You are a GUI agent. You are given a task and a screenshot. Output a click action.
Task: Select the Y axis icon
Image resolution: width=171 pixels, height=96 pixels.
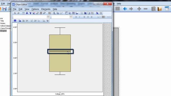pyautogui.click(x=30, y=13)
